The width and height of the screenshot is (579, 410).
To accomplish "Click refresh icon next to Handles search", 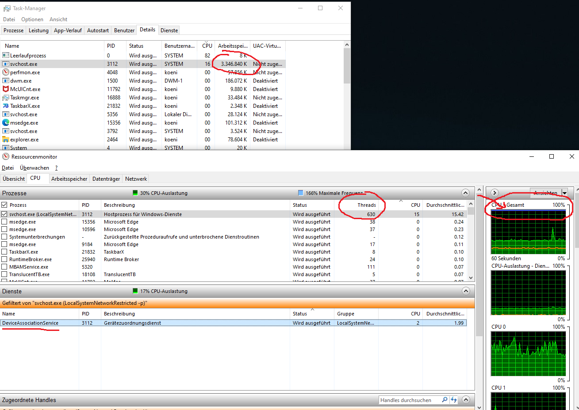I will (x=454, y=400).
